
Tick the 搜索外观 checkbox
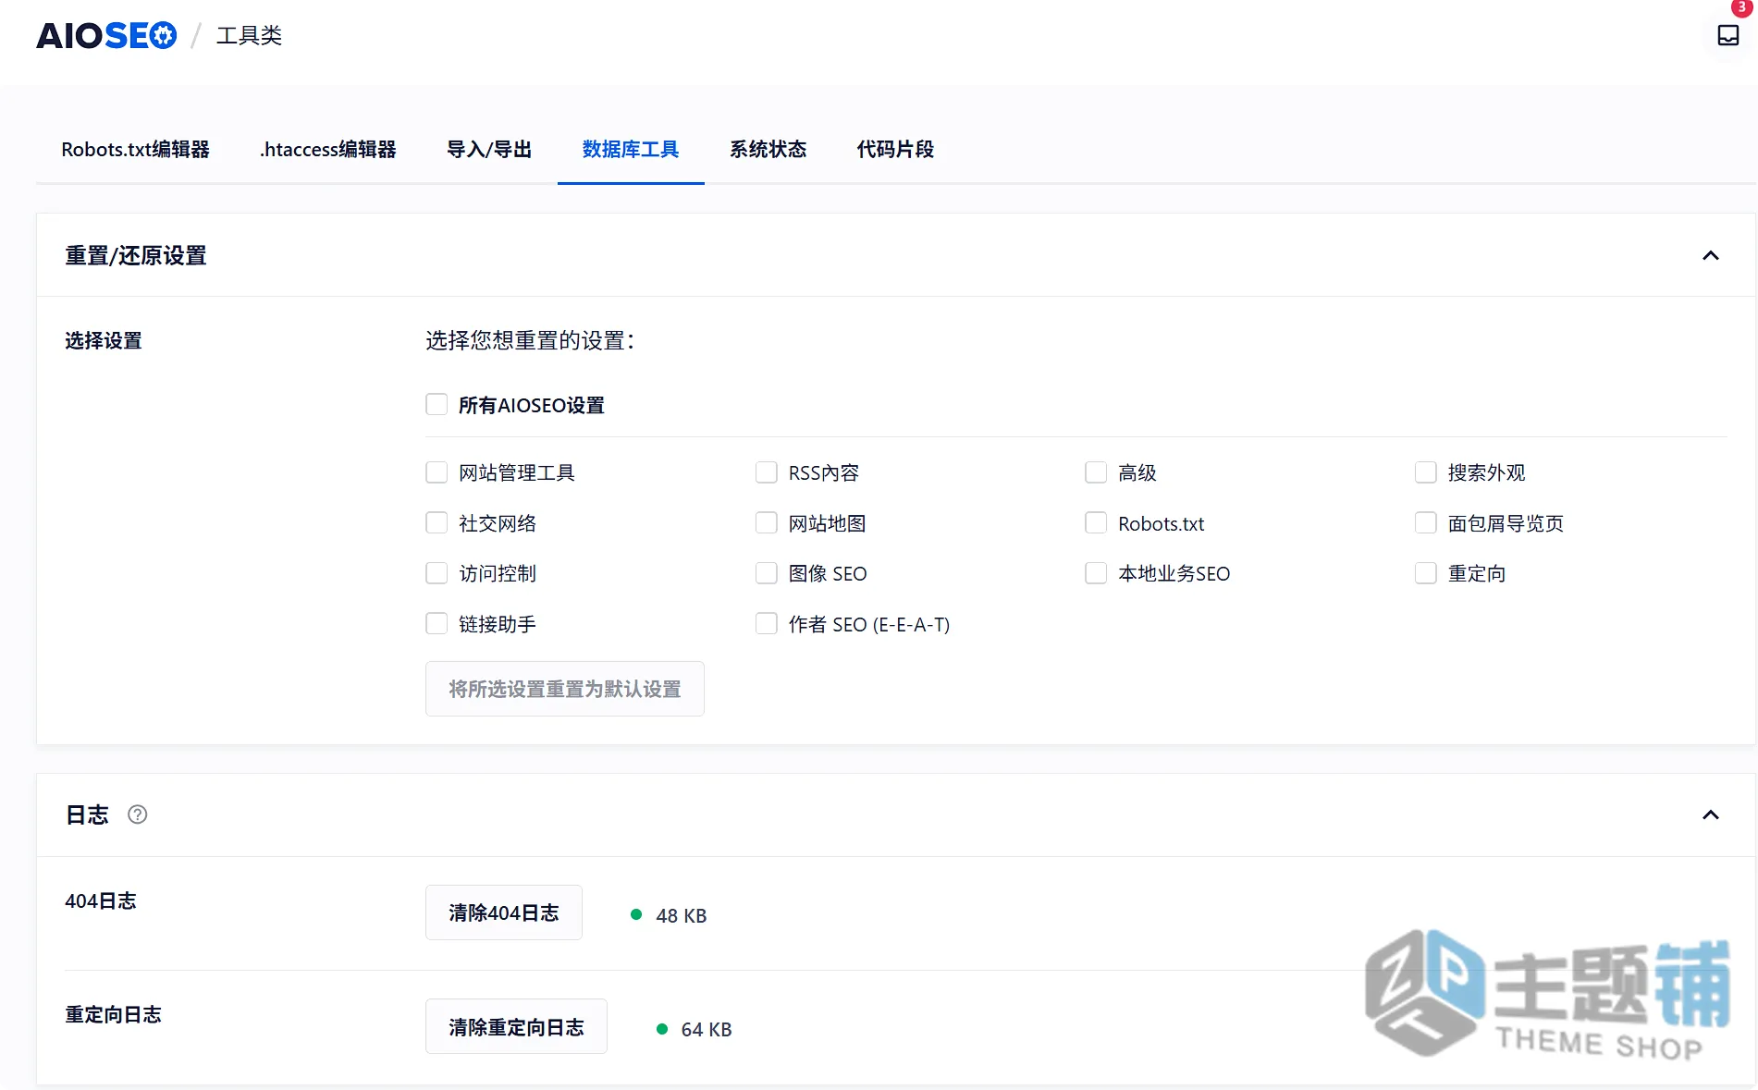[x=1426, y=472]
